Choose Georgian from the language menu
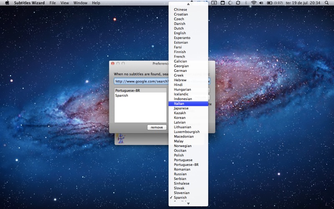The width and height of the screenshot is (334, 209). 188,66
